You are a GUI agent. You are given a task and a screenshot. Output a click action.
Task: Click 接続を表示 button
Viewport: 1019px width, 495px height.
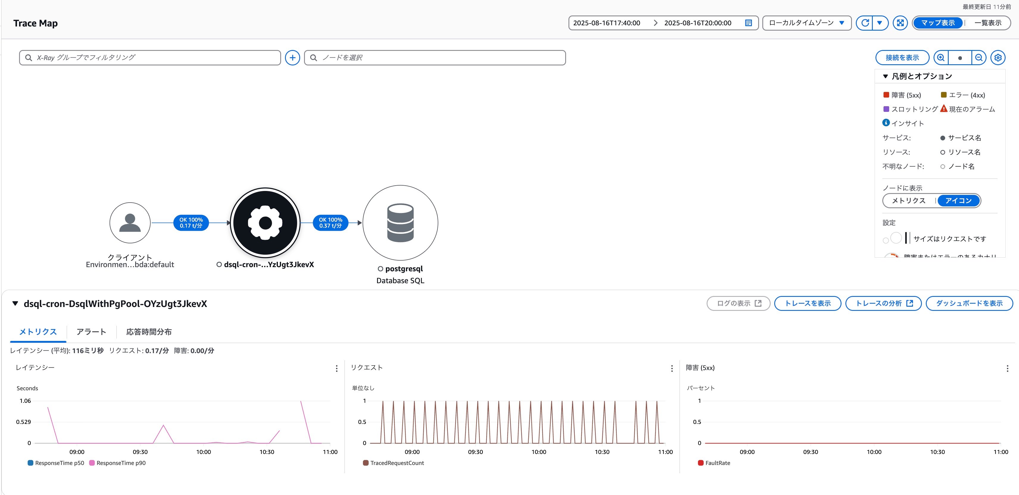(x=902, y=58)
